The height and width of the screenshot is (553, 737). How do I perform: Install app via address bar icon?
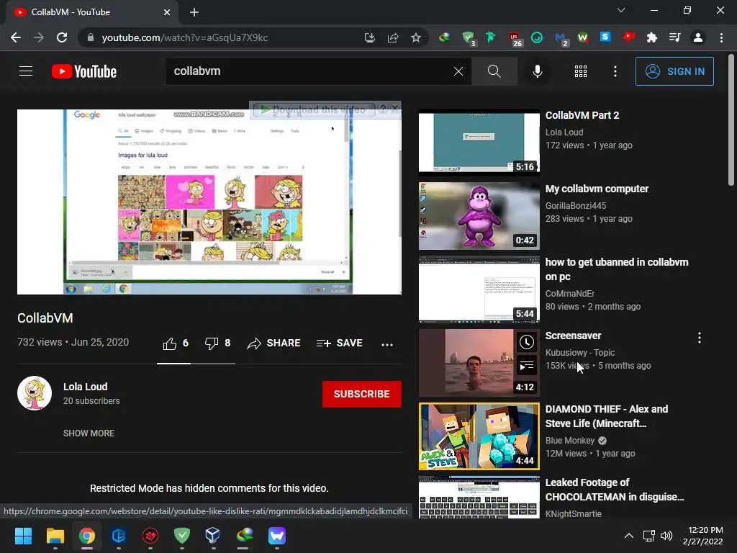[x=370, y=37]
